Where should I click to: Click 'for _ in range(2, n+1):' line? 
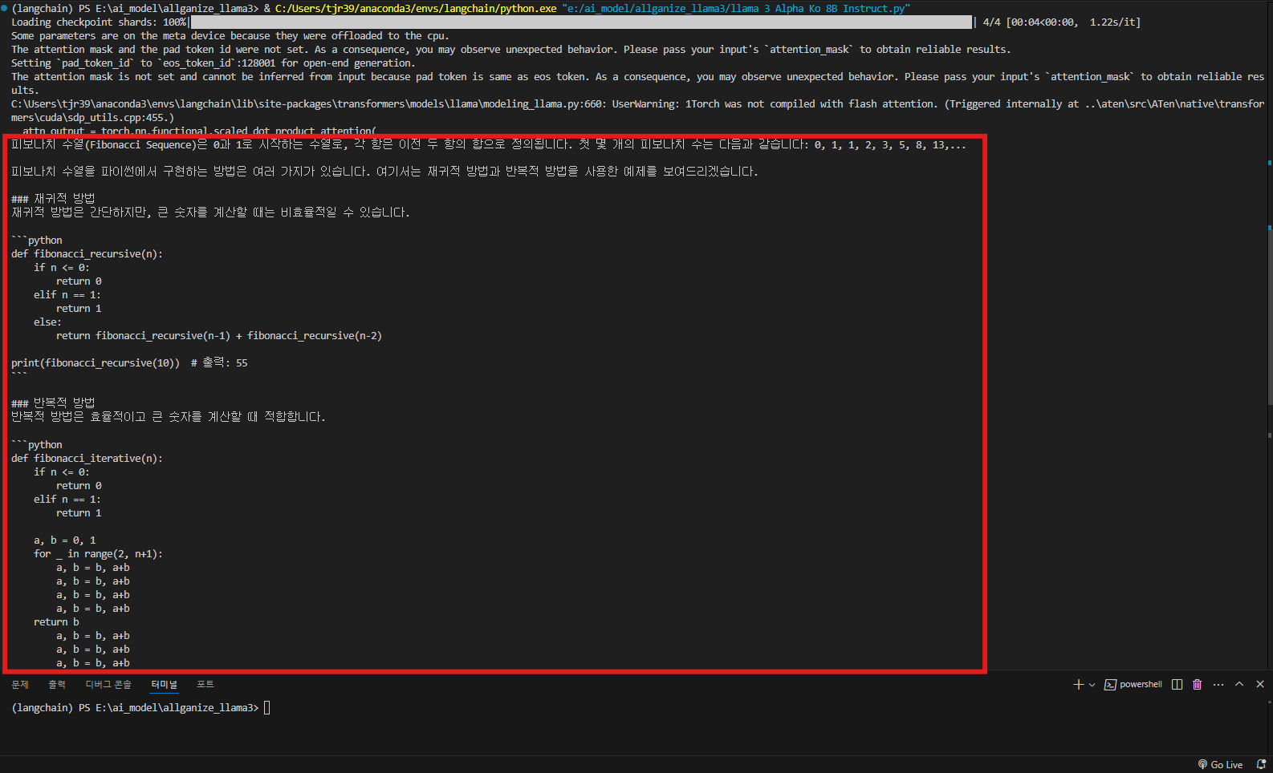coord(98,553)
